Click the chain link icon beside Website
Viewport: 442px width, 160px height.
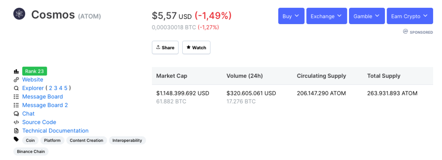click(x=16, y=80)
